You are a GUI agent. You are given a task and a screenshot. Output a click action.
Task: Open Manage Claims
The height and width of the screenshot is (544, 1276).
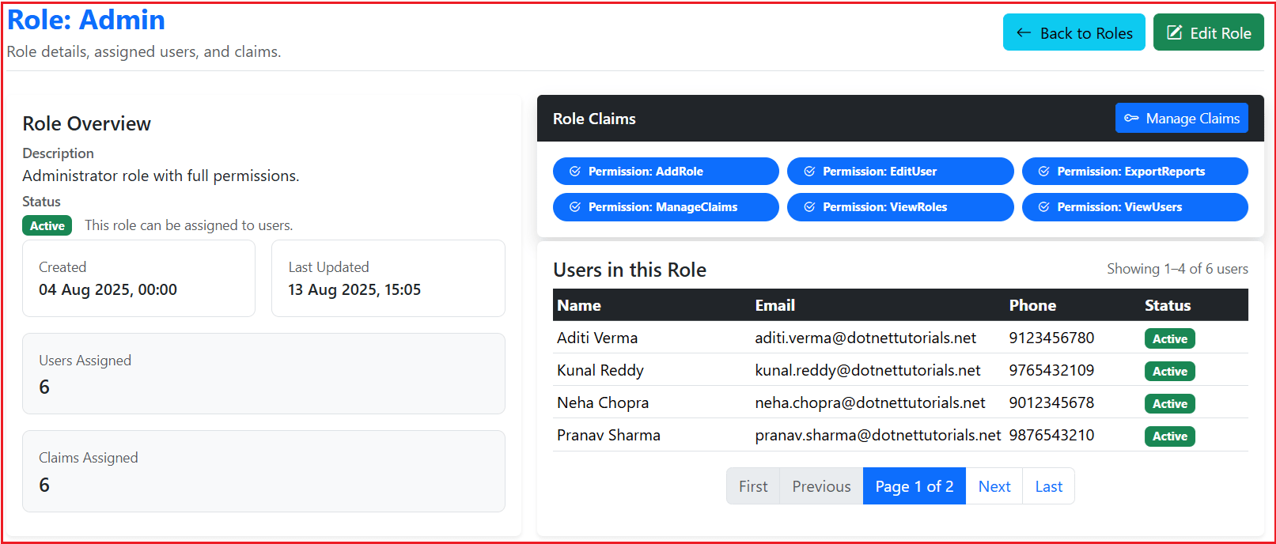click(x=1181, y=118)
